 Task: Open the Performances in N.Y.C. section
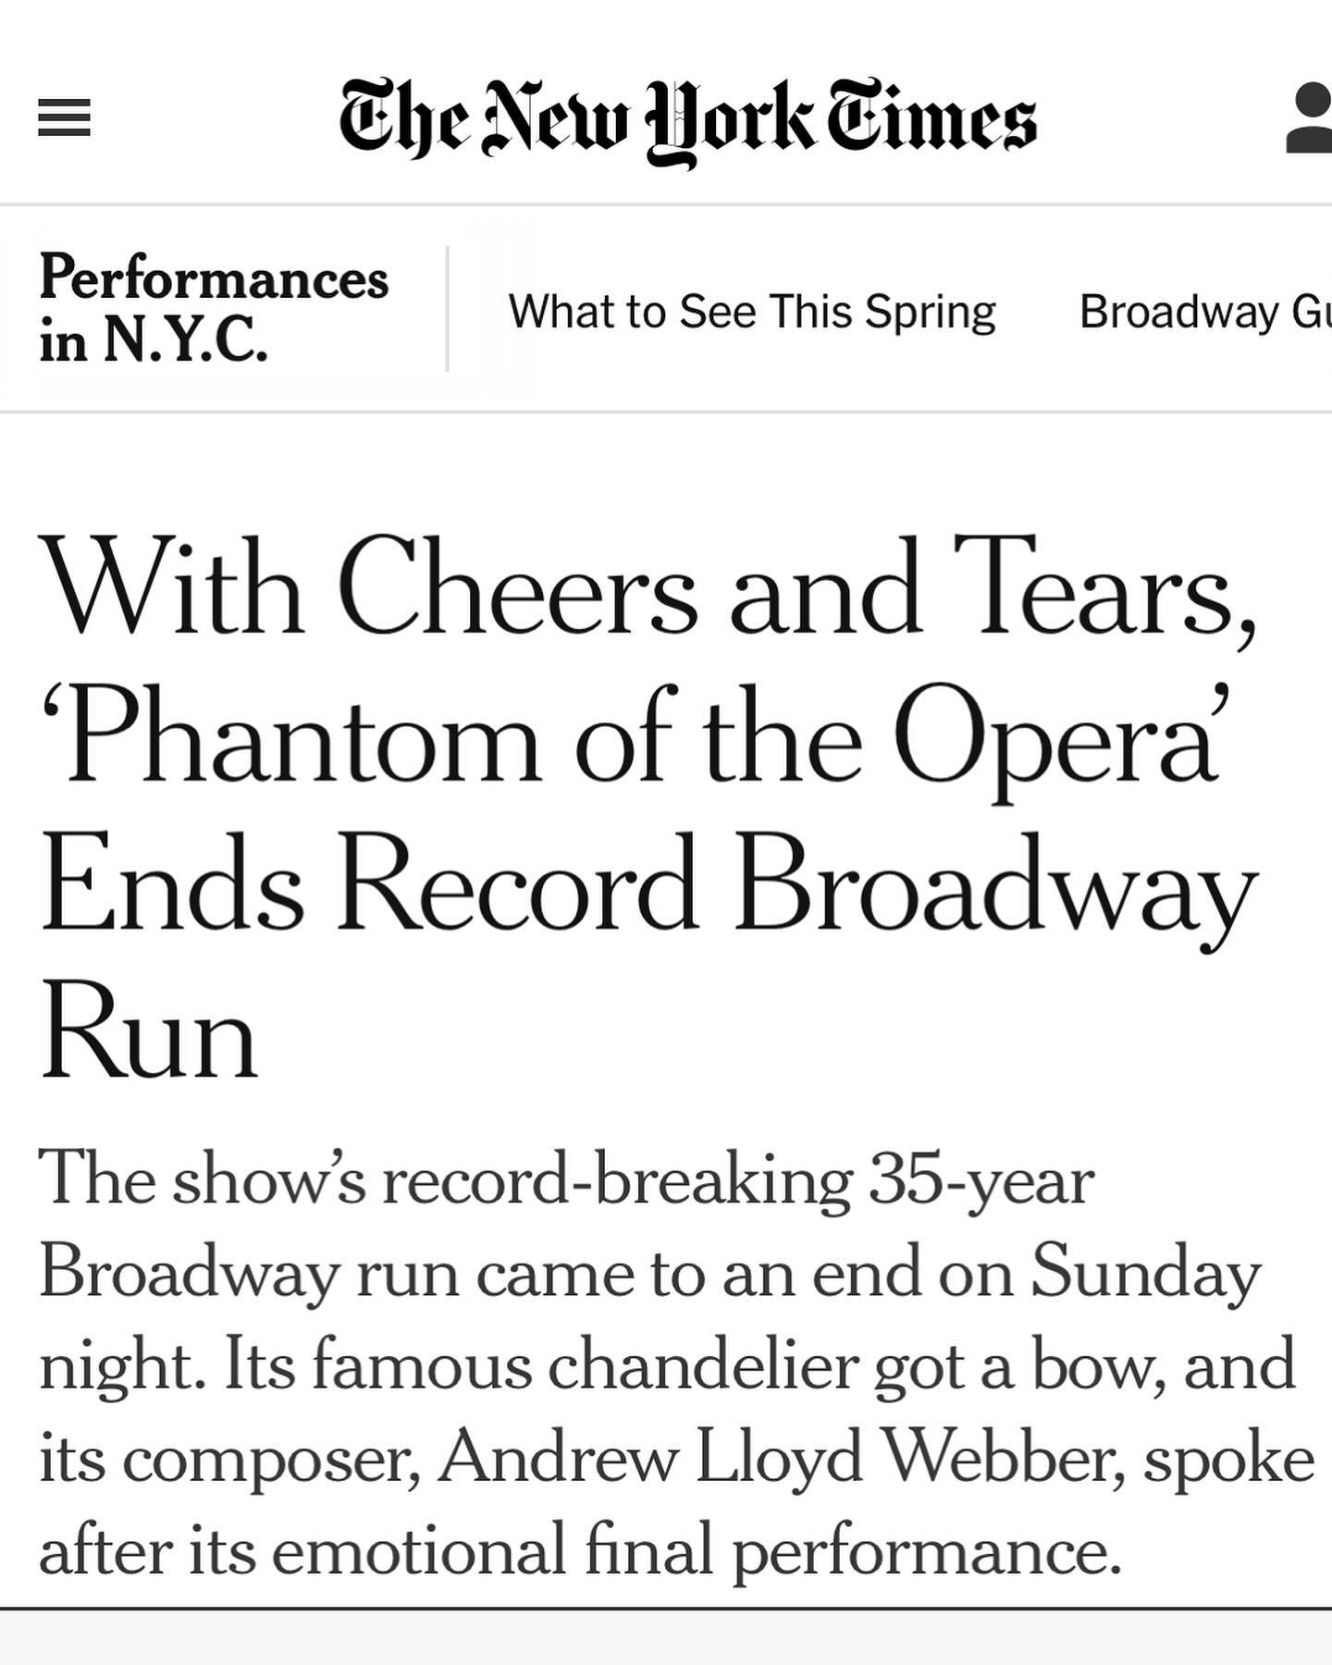[x=214, y=308]
